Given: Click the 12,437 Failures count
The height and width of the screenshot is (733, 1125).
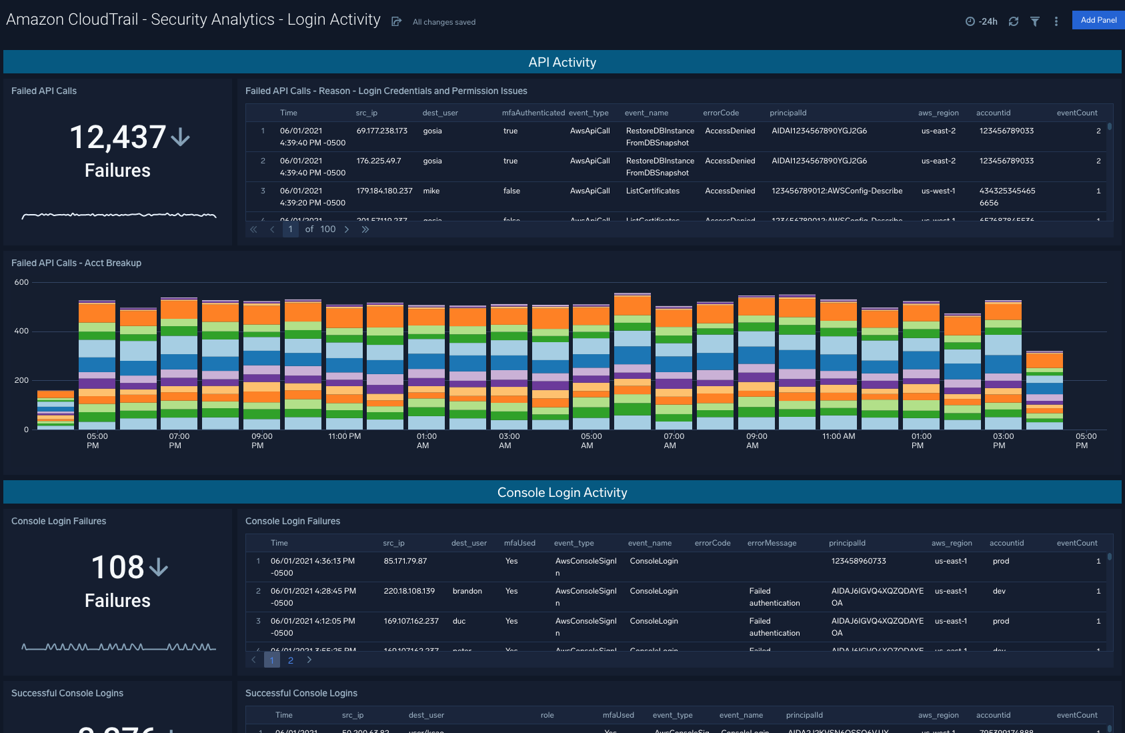Looking at the screenshot, I should (x=118, y=138).
